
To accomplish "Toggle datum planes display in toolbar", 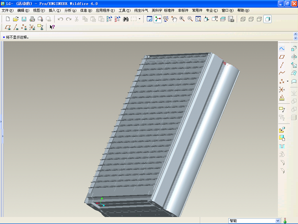I will coord(8,27).
